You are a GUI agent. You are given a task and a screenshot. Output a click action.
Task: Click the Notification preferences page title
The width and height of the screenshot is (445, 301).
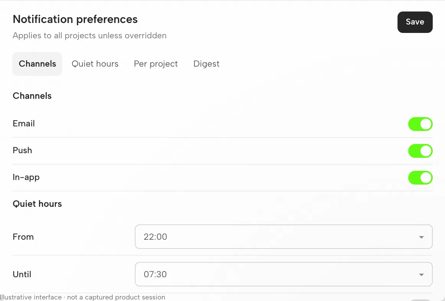(x=75, y=20)
